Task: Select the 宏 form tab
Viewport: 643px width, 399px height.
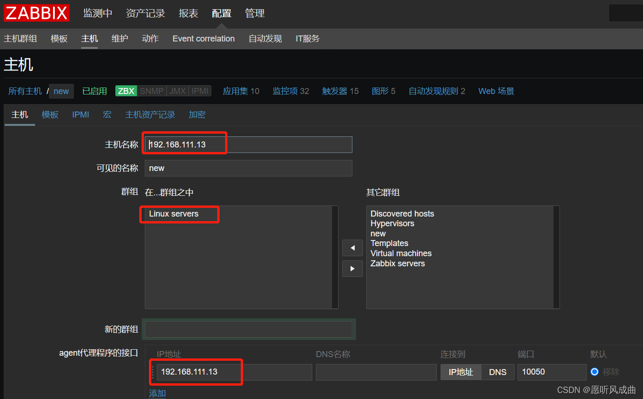Action: (107, 115)
